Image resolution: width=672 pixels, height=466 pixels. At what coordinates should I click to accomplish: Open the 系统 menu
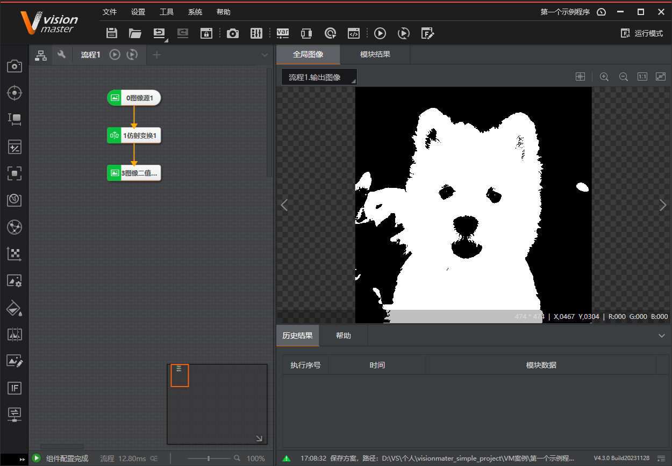click(195, 12)
